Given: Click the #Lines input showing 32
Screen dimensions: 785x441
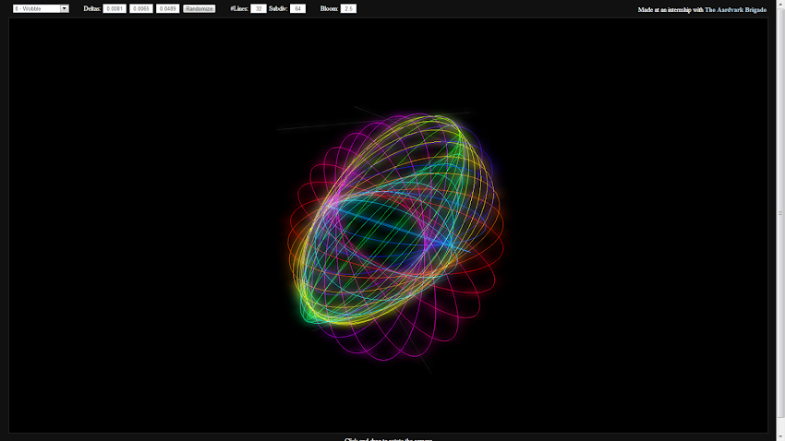Looking at the screenshot, I should (259, 8).
